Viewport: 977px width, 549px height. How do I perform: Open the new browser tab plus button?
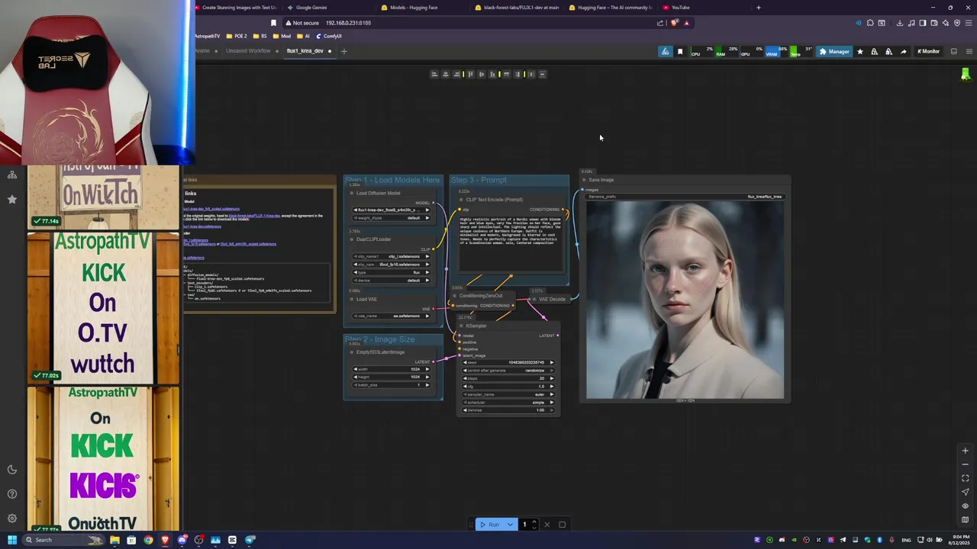pos(758,8)
